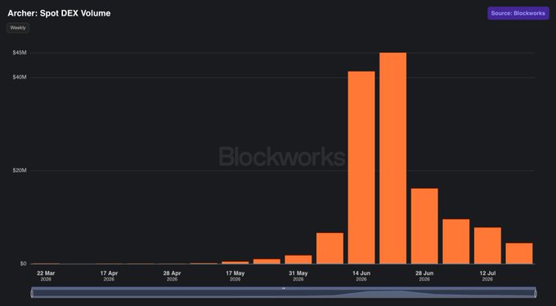Click the bar above the 31 May label
Image resolution: width=556 pixels, height=306 pixels.
coord(298,259)
